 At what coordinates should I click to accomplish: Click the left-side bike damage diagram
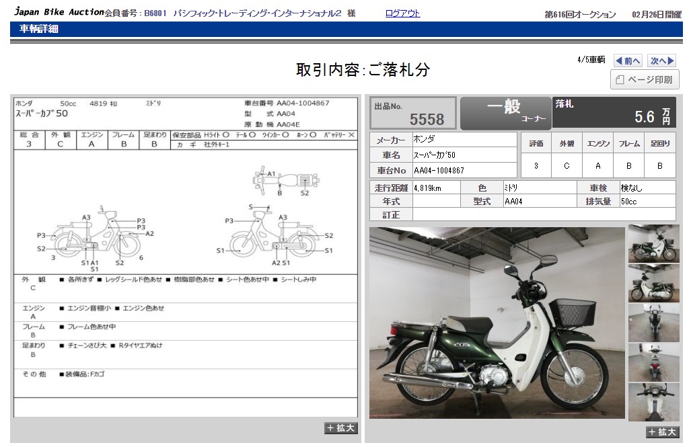[95, 238]
